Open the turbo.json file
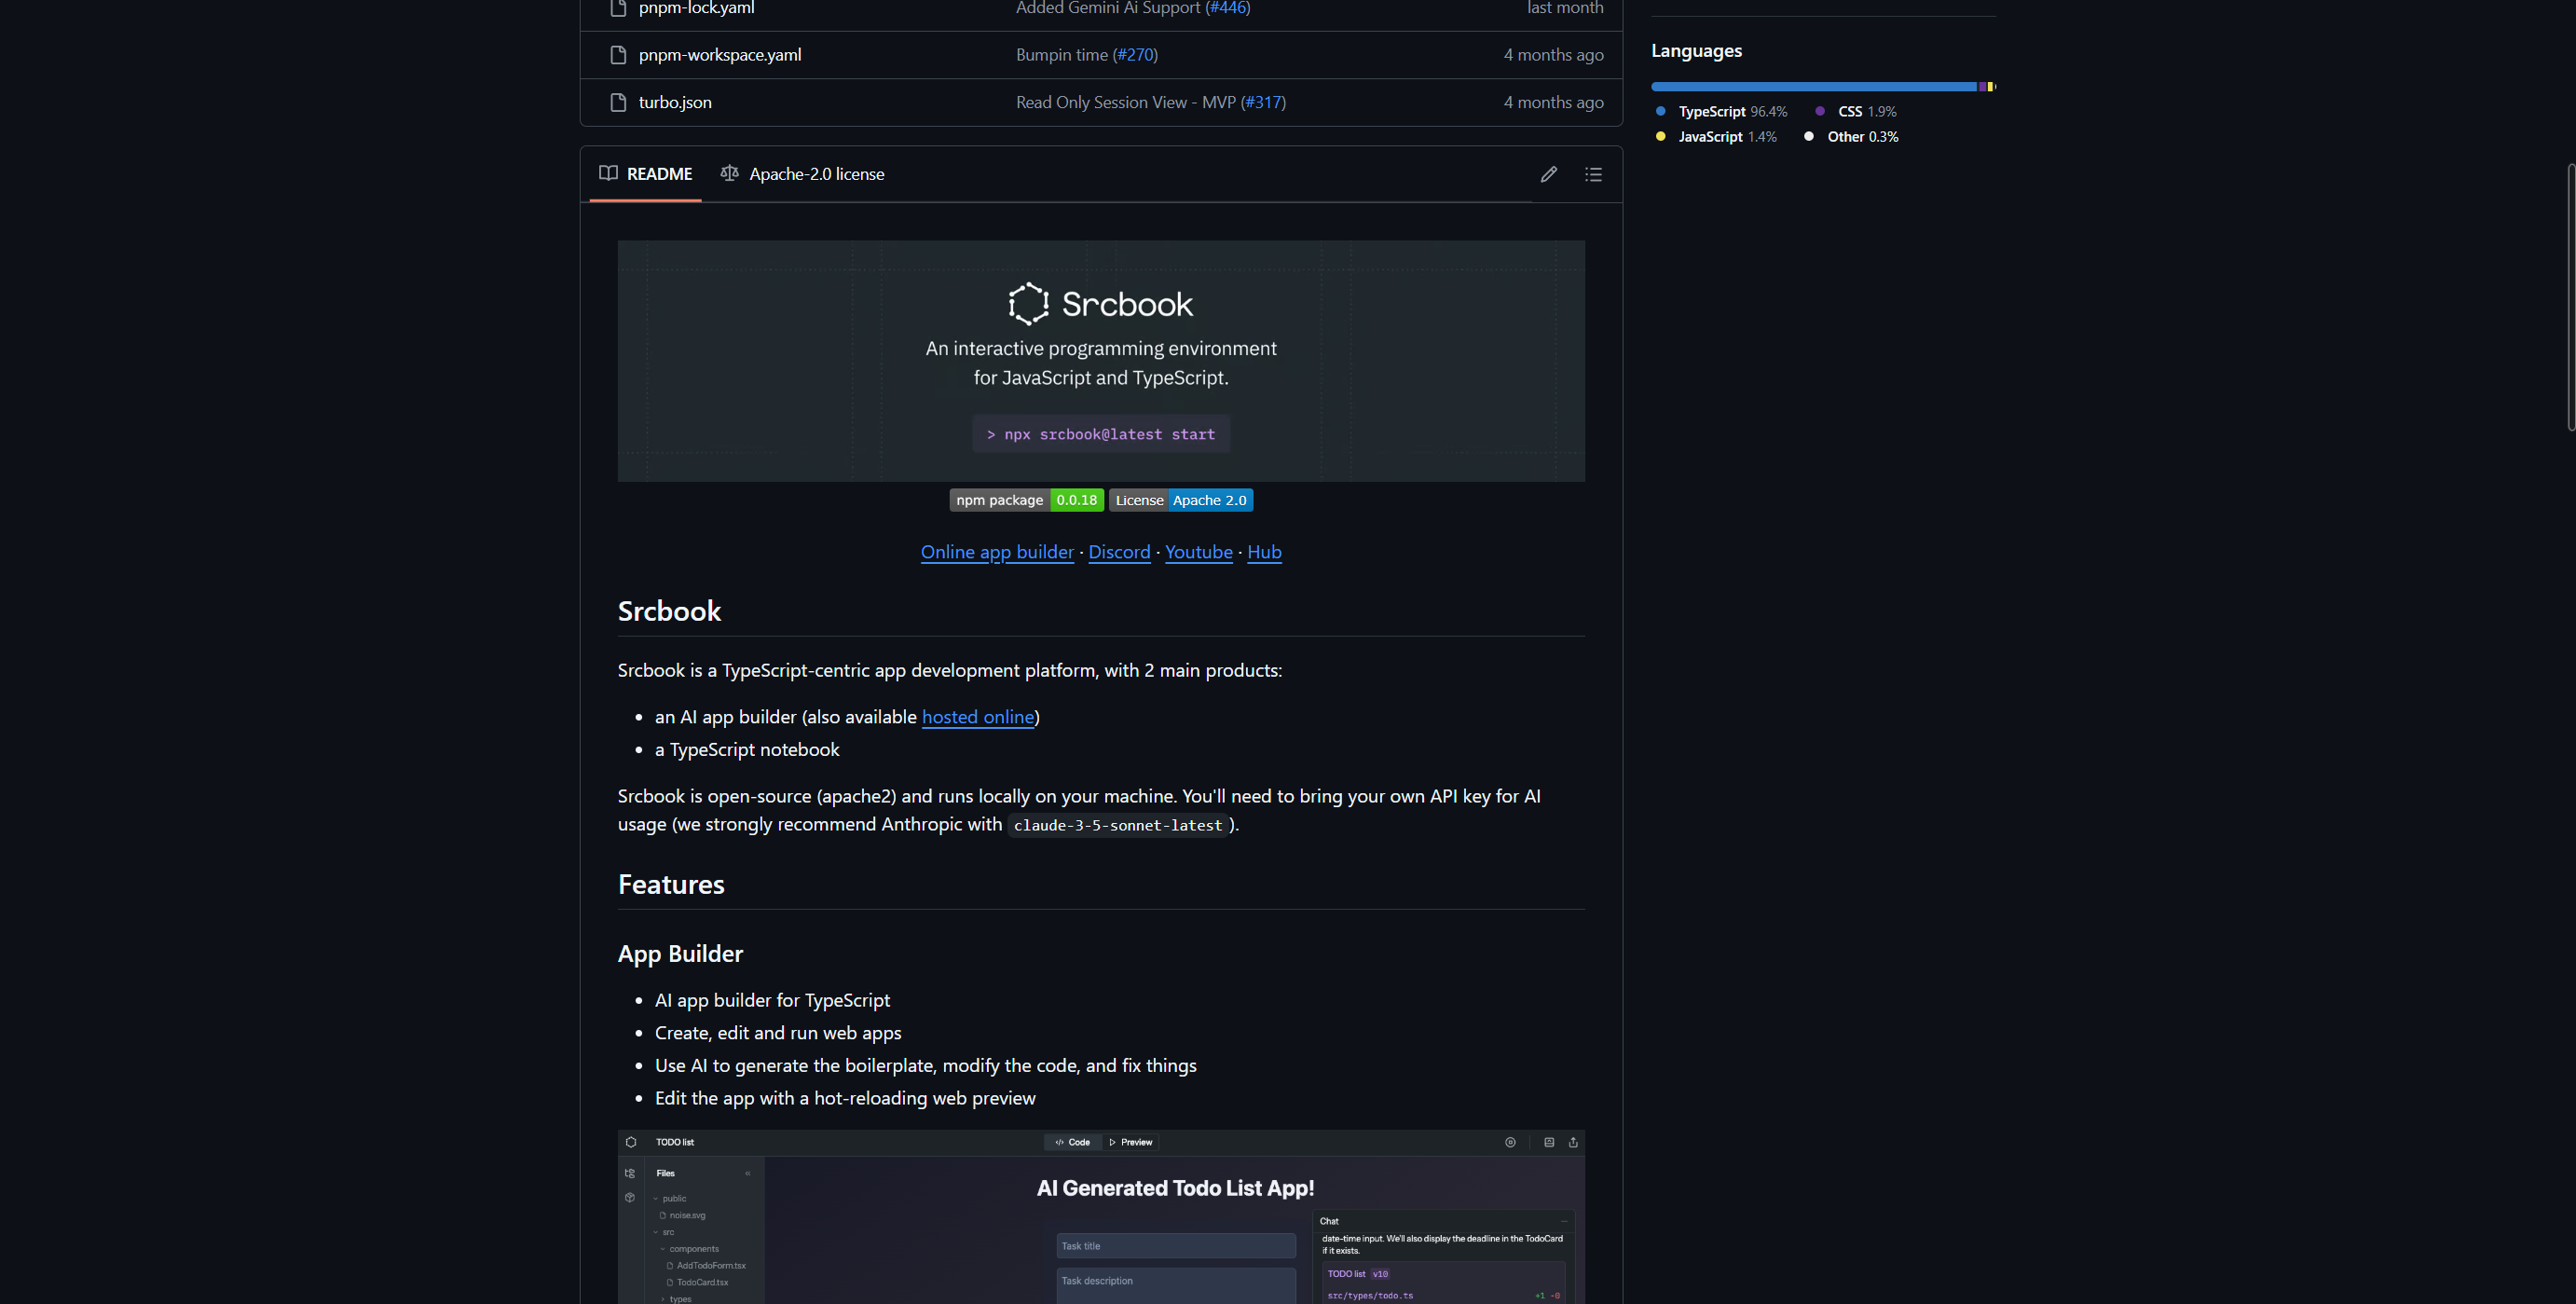 click(675, 102)
